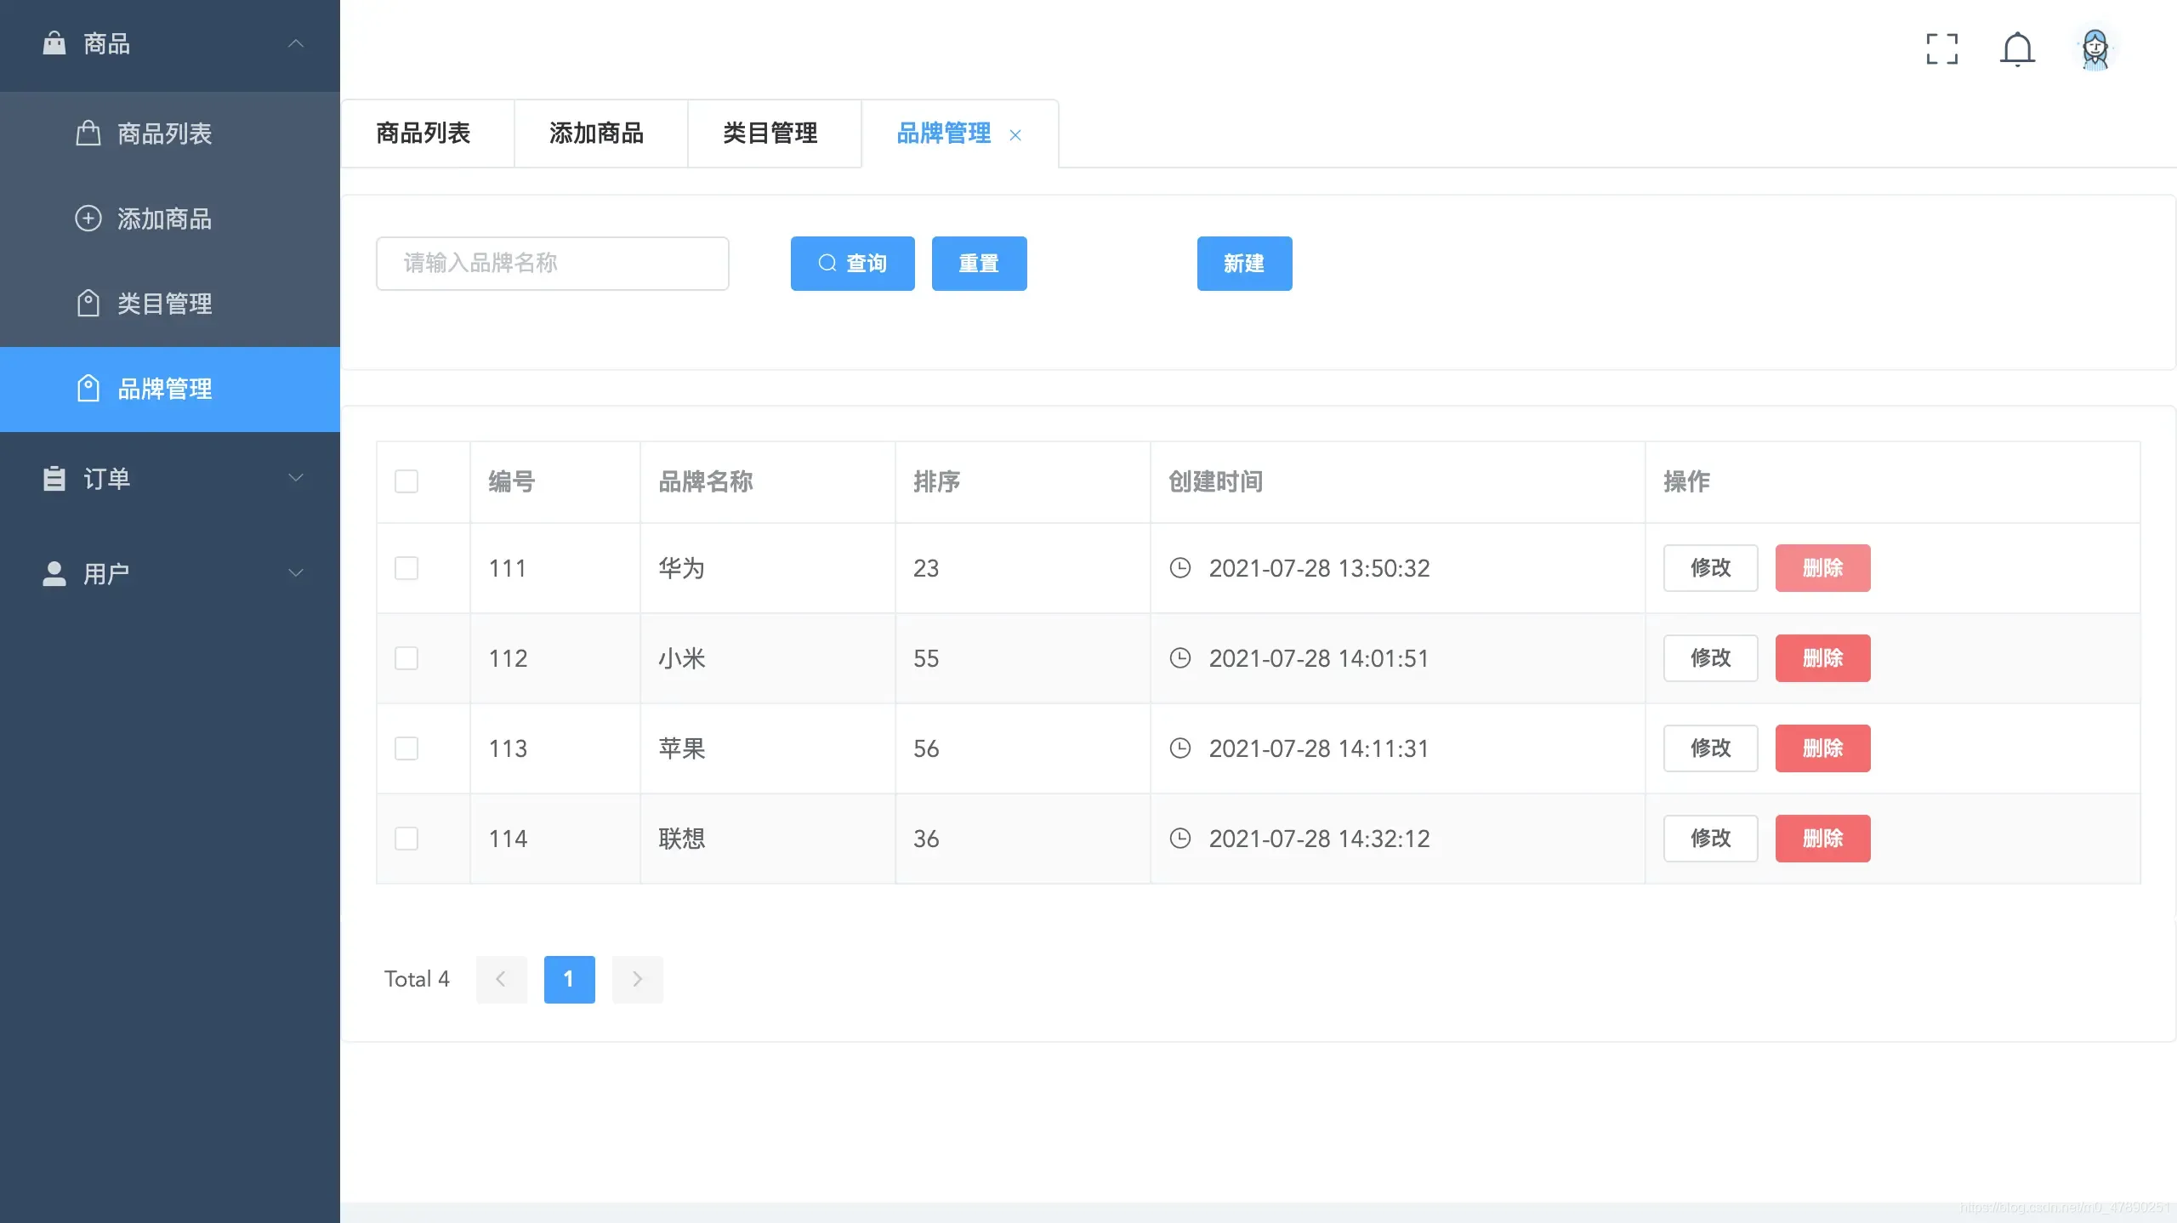2177x1223 pixels.
Task: Click the 查询 search button
Action: tap(852, 264)
